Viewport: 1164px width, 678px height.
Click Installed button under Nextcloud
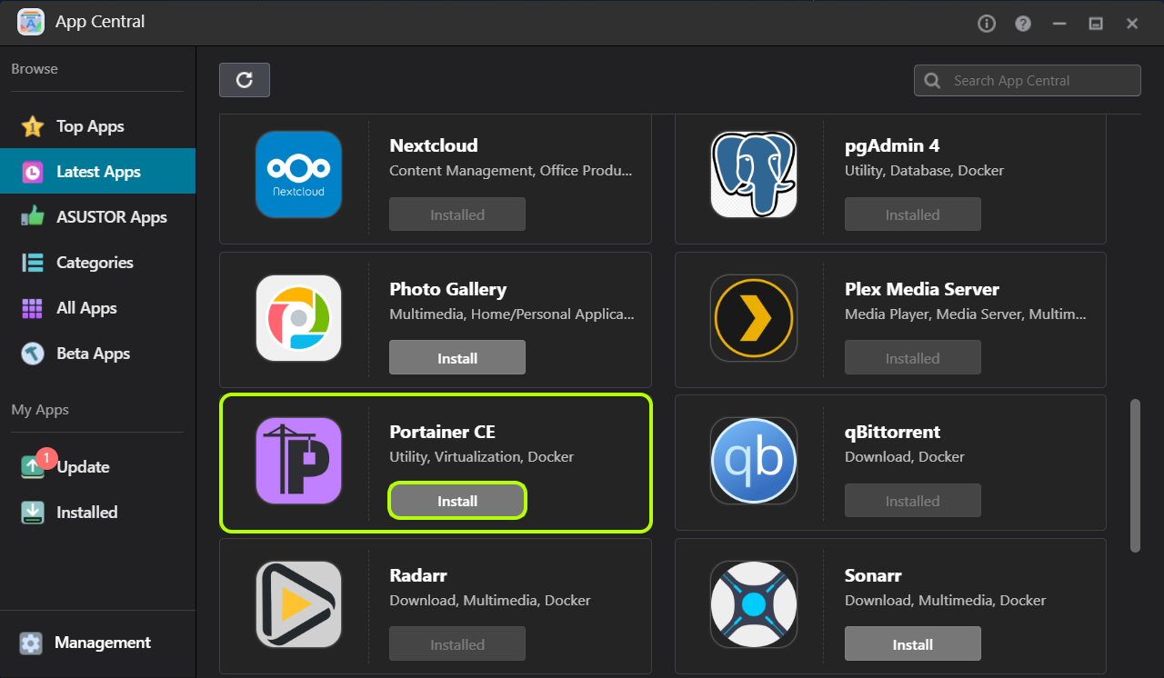point(457,214)
